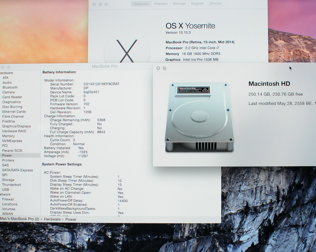Collapse the Network section in sidebar
The width and height of the screenshot is (316, 252).
pos(5,194)
